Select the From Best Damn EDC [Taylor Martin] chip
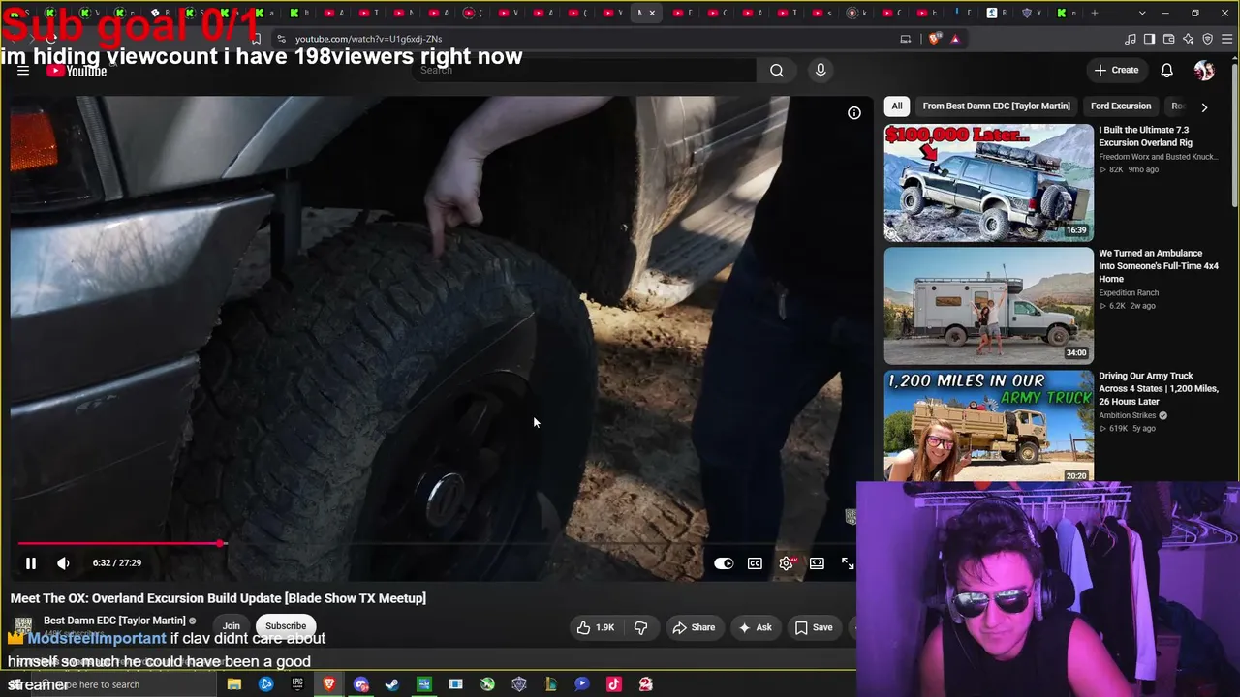The height and width of the screenshot is (697, 1240). coord(996,106)
